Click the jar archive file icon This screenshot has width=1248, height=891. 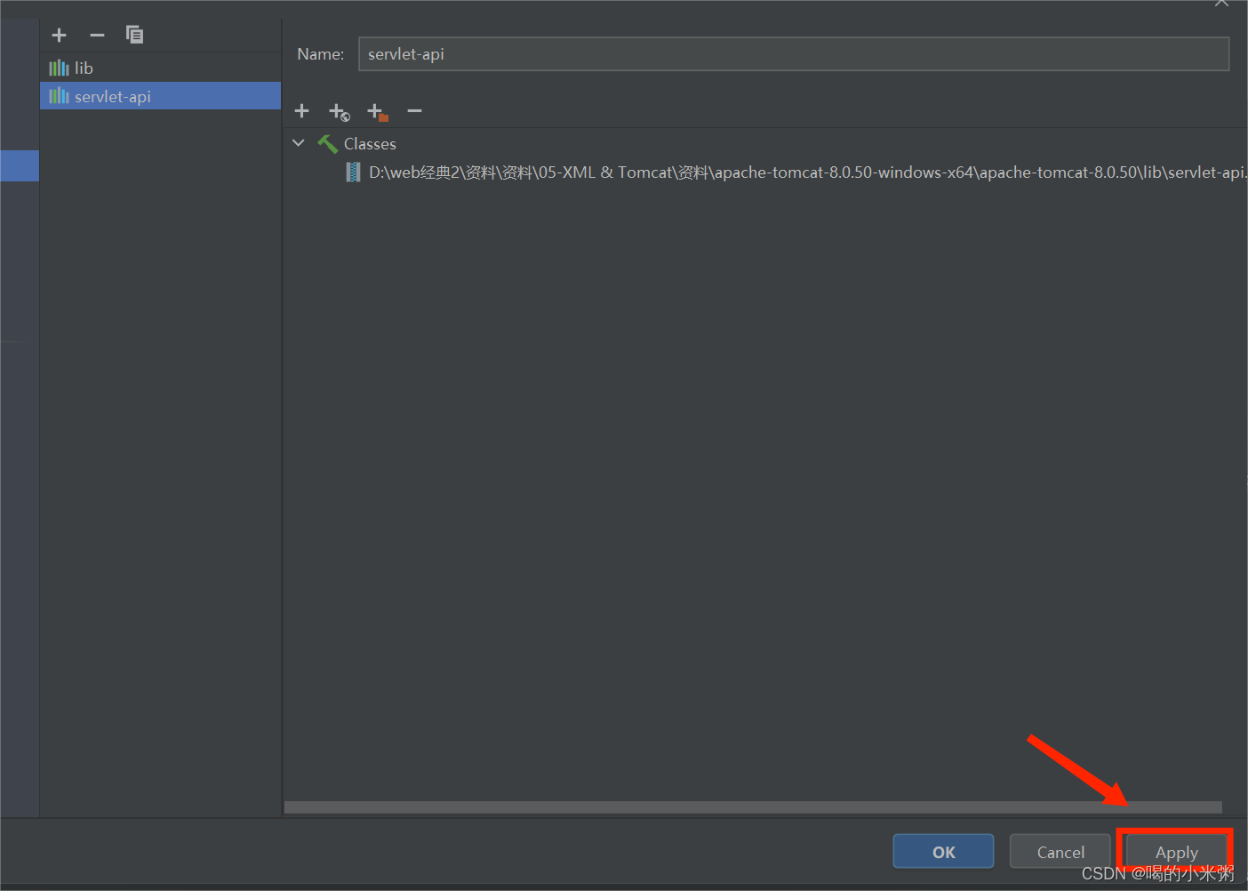click(354, 173)
